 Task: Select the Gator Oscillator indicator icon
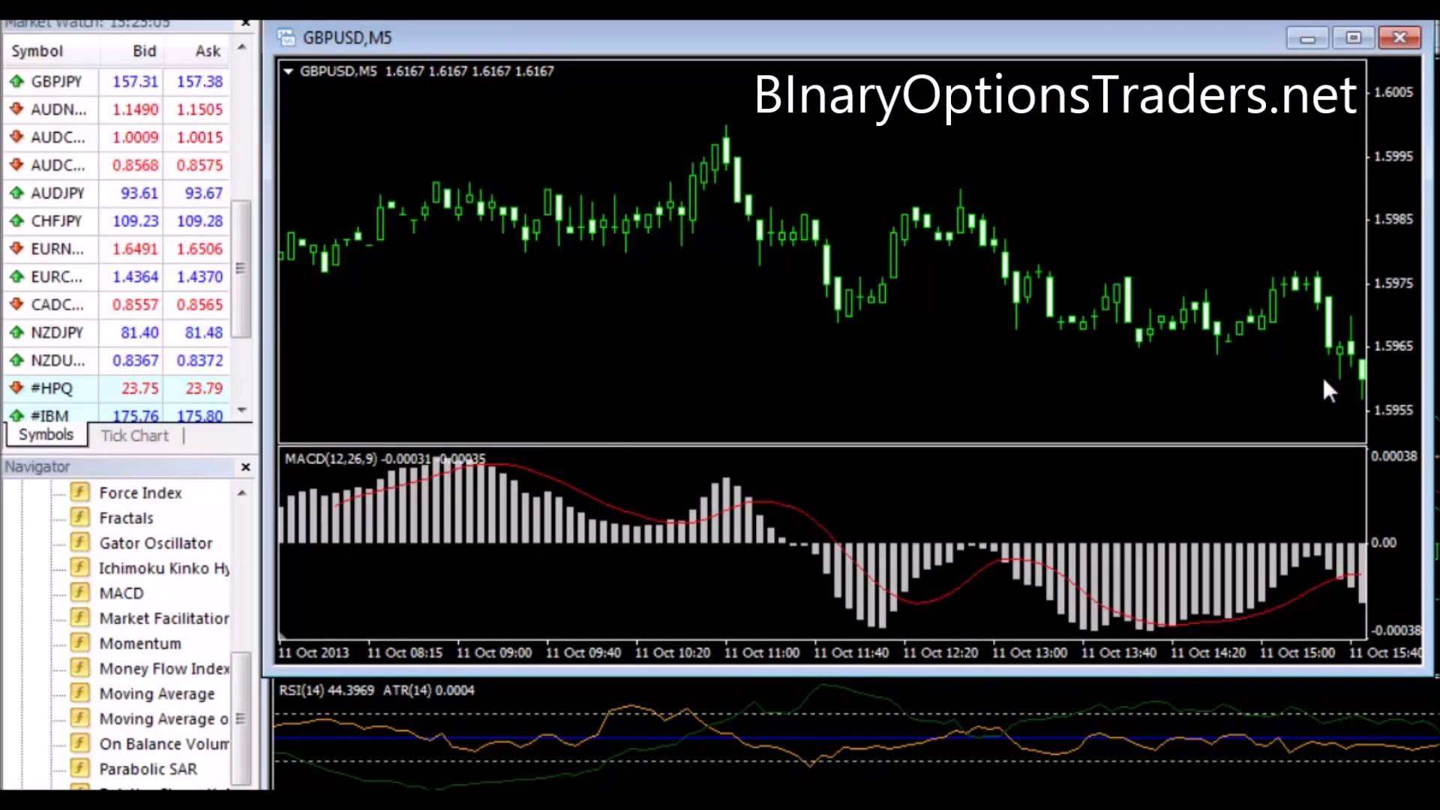pyautogui.click(x=79, y=542)
